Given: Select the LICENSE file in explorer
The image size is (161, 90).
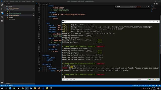Looking at the screenshot, I should [20, 17].
